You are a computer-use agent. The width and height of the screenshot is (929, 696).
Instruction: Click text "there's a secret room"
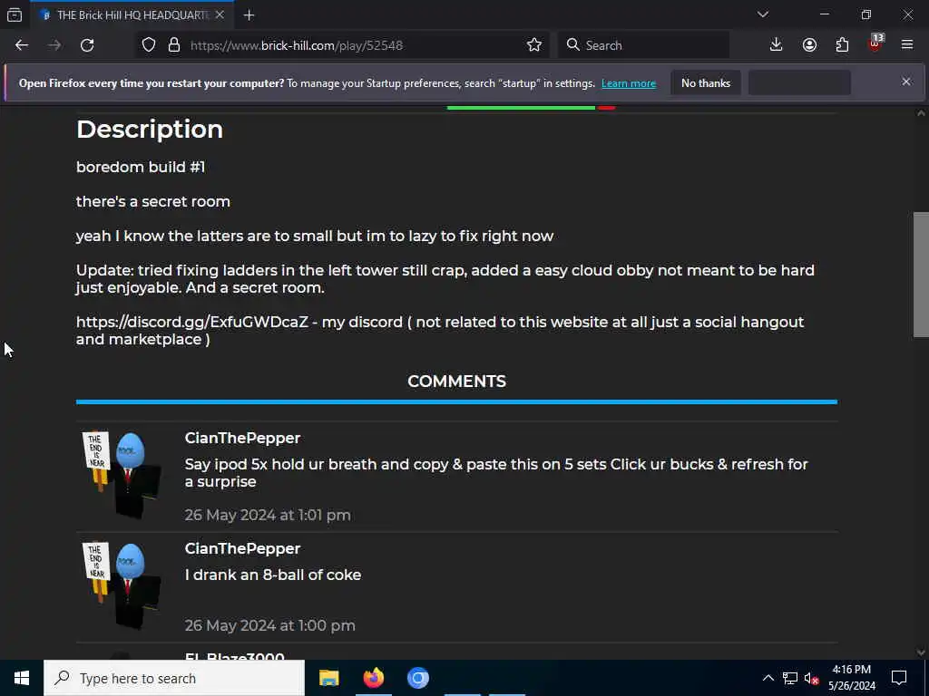pos(152,201)
